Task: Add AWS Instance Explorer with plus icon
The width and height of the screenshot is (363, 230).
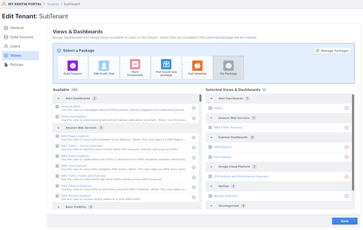Action: (194, 187)
